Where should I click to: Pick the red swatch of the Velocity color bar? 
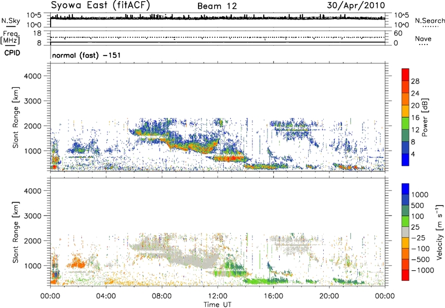click(x=406, y=275)
